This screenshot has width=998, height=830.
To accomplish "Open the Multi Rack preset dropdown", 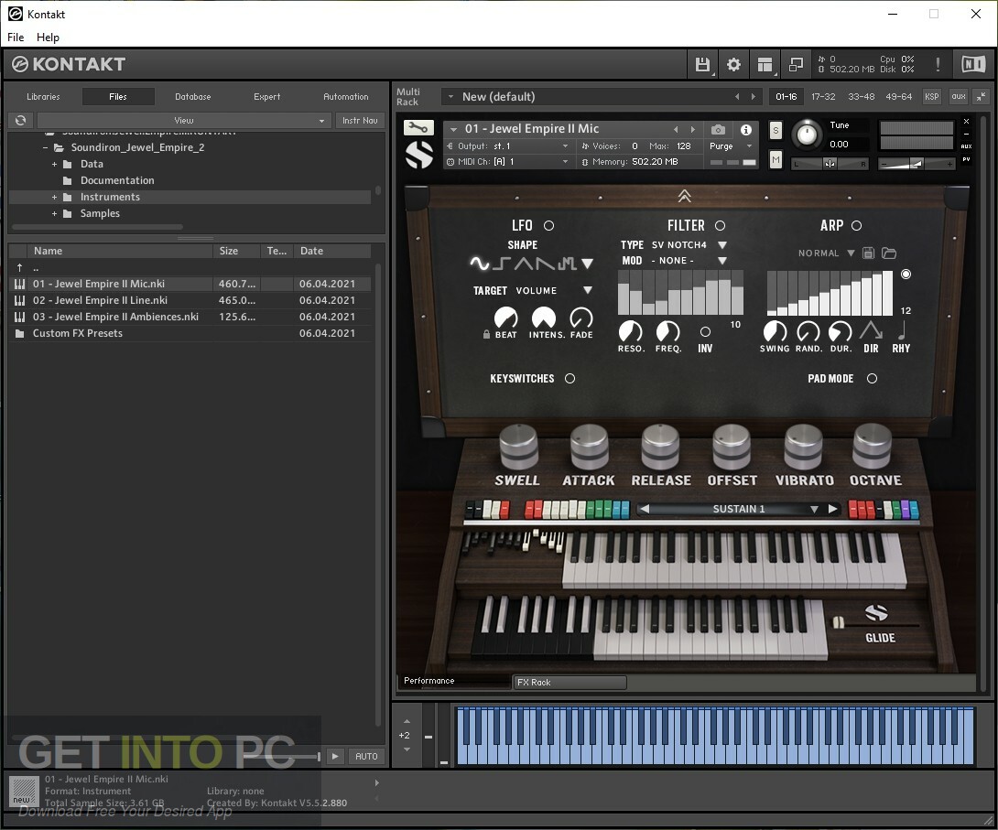I will coord(450,97).
